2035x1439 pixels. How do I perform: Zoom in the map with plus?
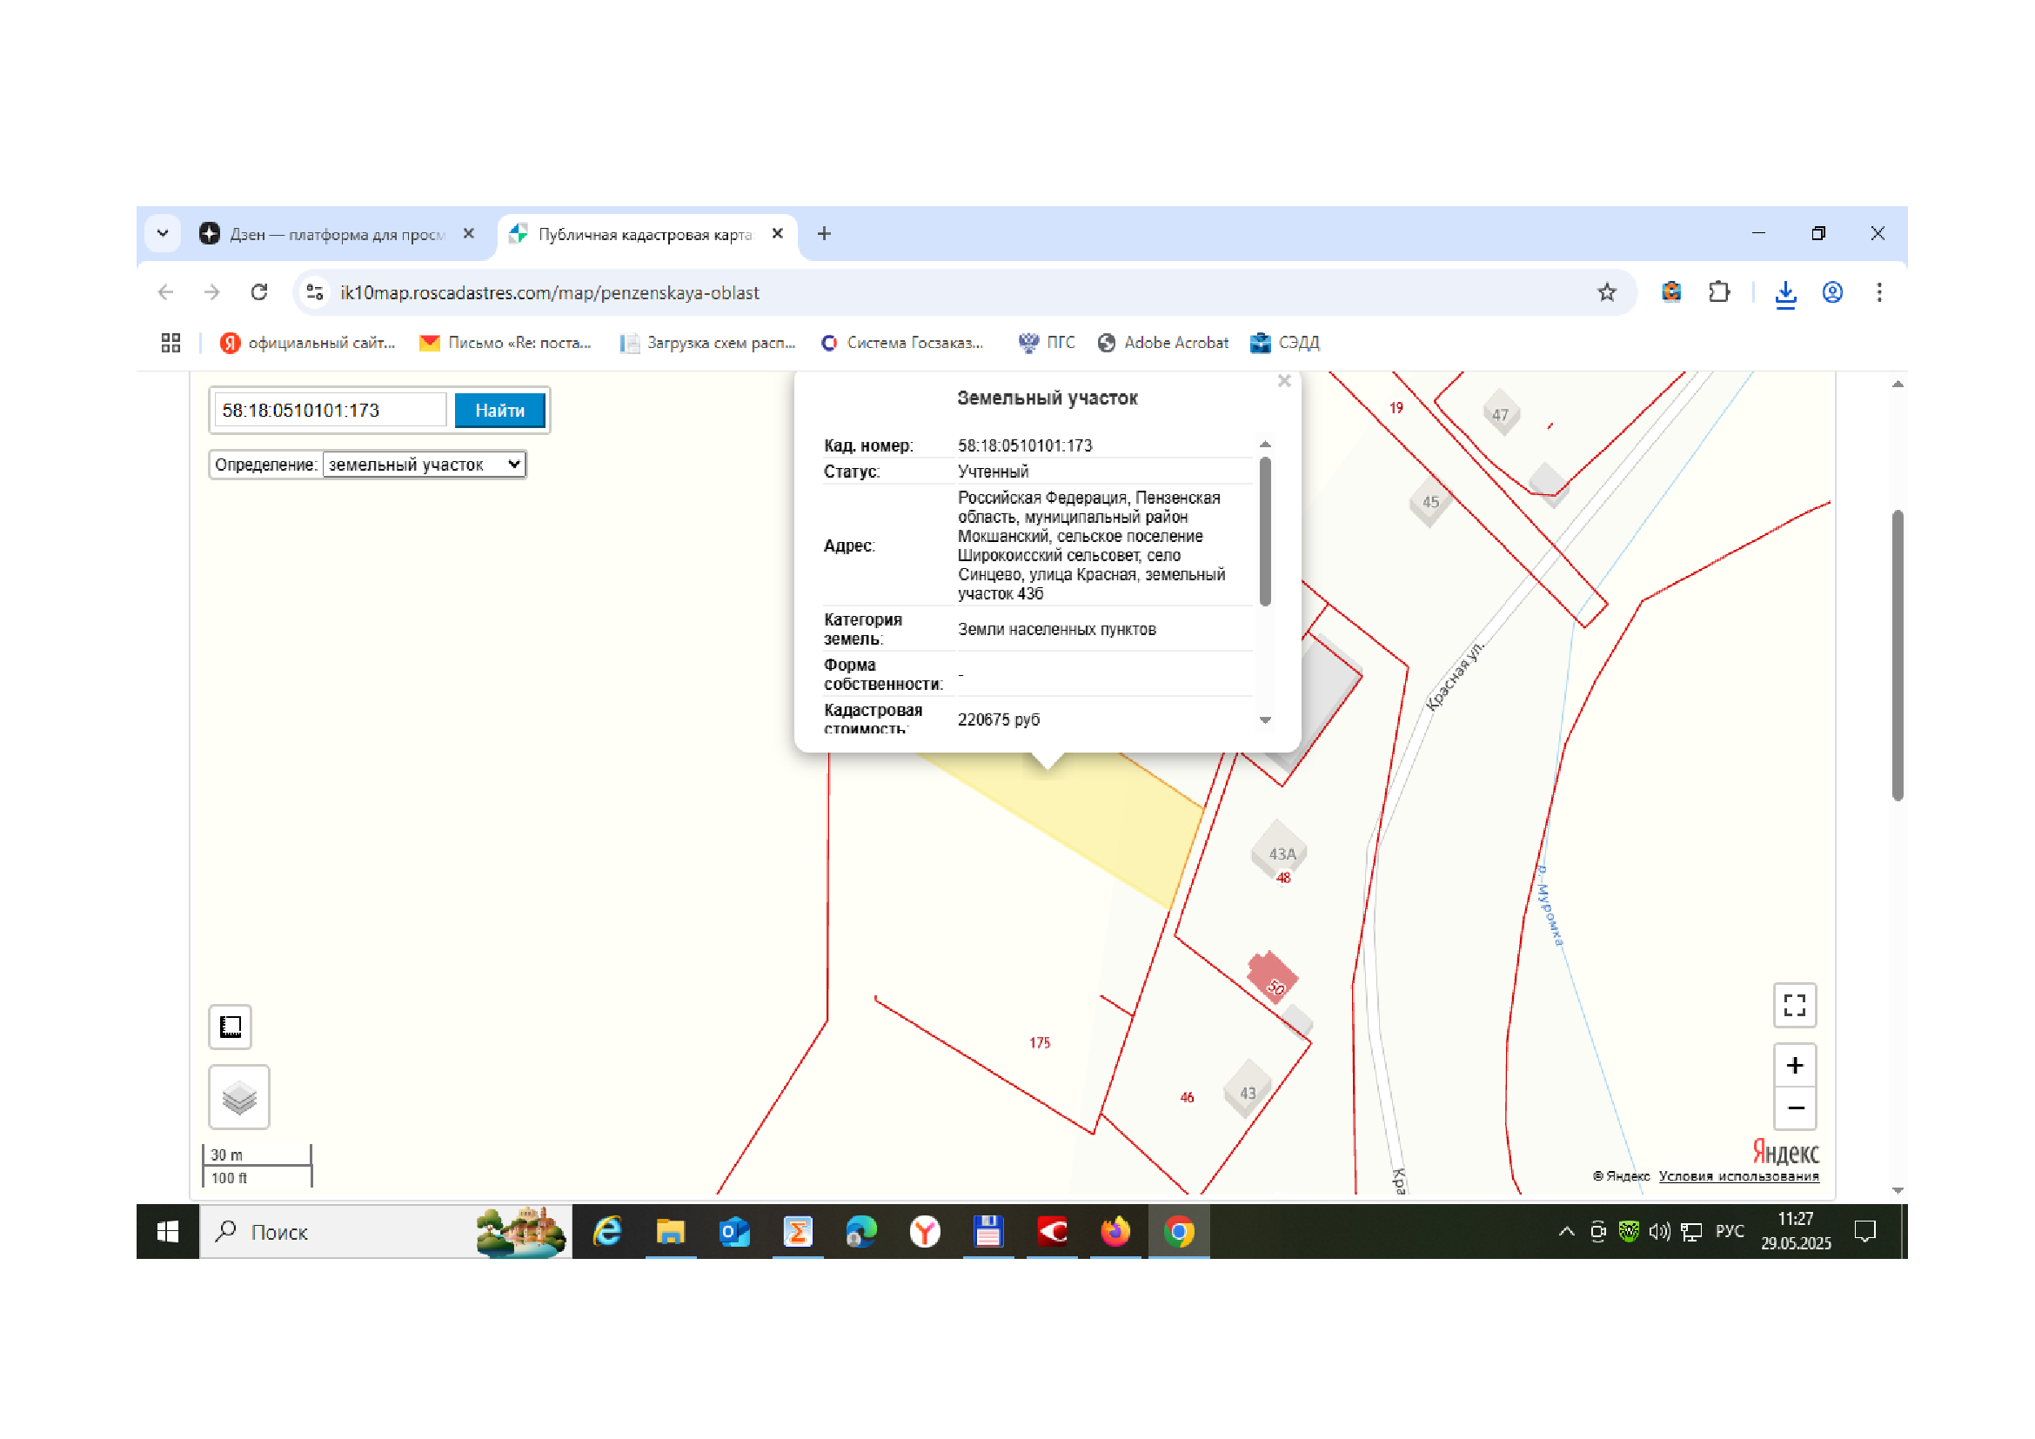pos(1795,1065)
